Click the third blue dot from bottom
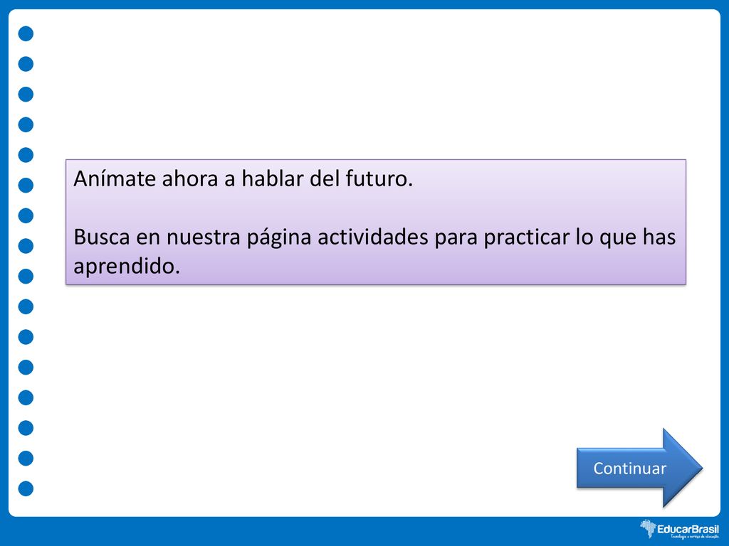This screenshot has width=729, height=546. tap(26, 428)
